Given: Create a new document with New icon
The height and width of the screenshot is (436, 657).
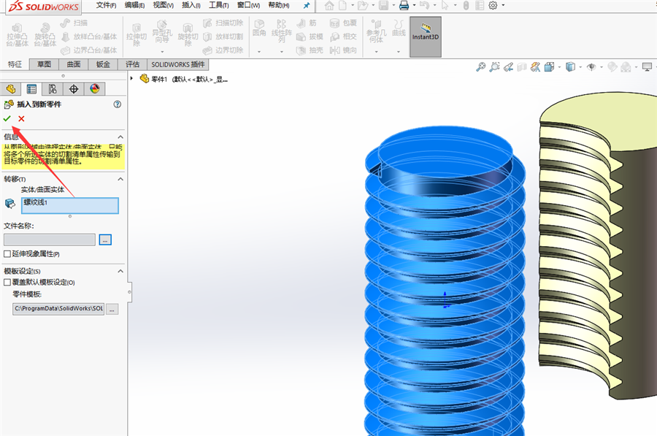Looking at the screenshot, I should 343,5.
